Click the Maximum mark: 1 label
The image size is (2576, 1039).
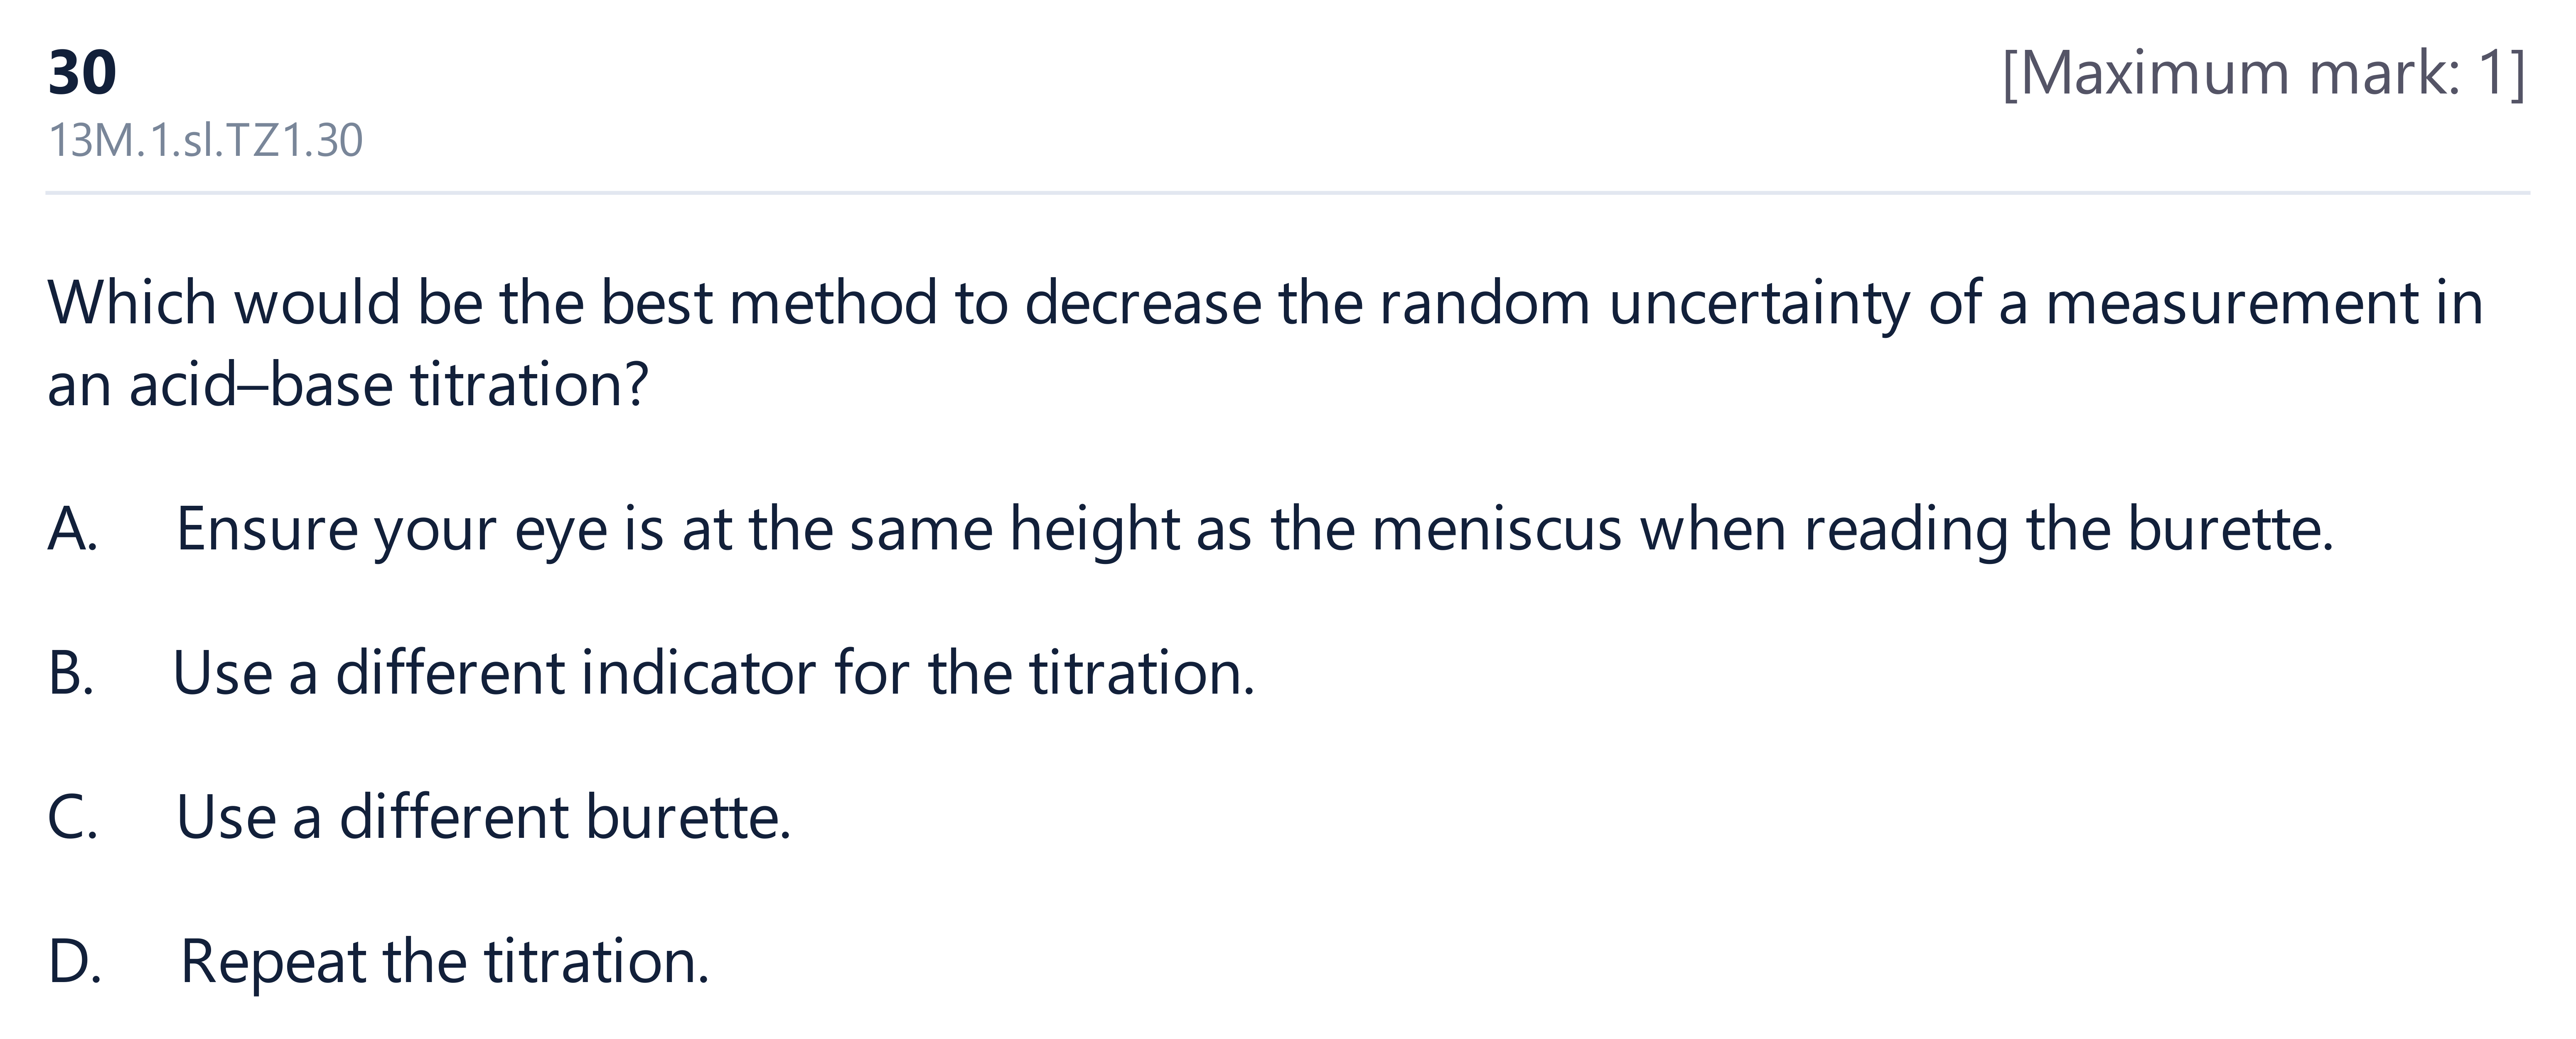point(2263,73)
